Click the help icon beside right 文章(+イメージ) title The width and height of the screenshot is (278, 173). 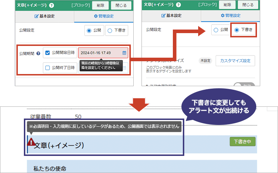coord(178,5)
